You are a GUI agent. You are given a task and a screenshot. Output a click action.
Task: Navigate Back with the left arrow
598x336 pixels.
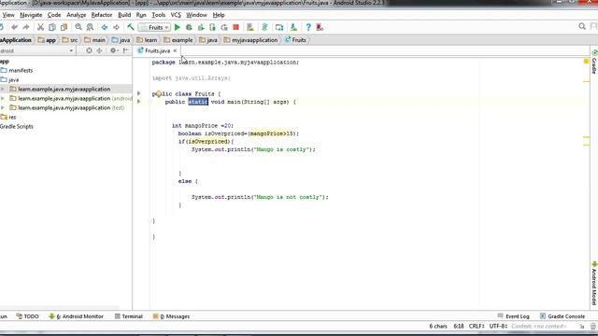(x=104, y=27)
